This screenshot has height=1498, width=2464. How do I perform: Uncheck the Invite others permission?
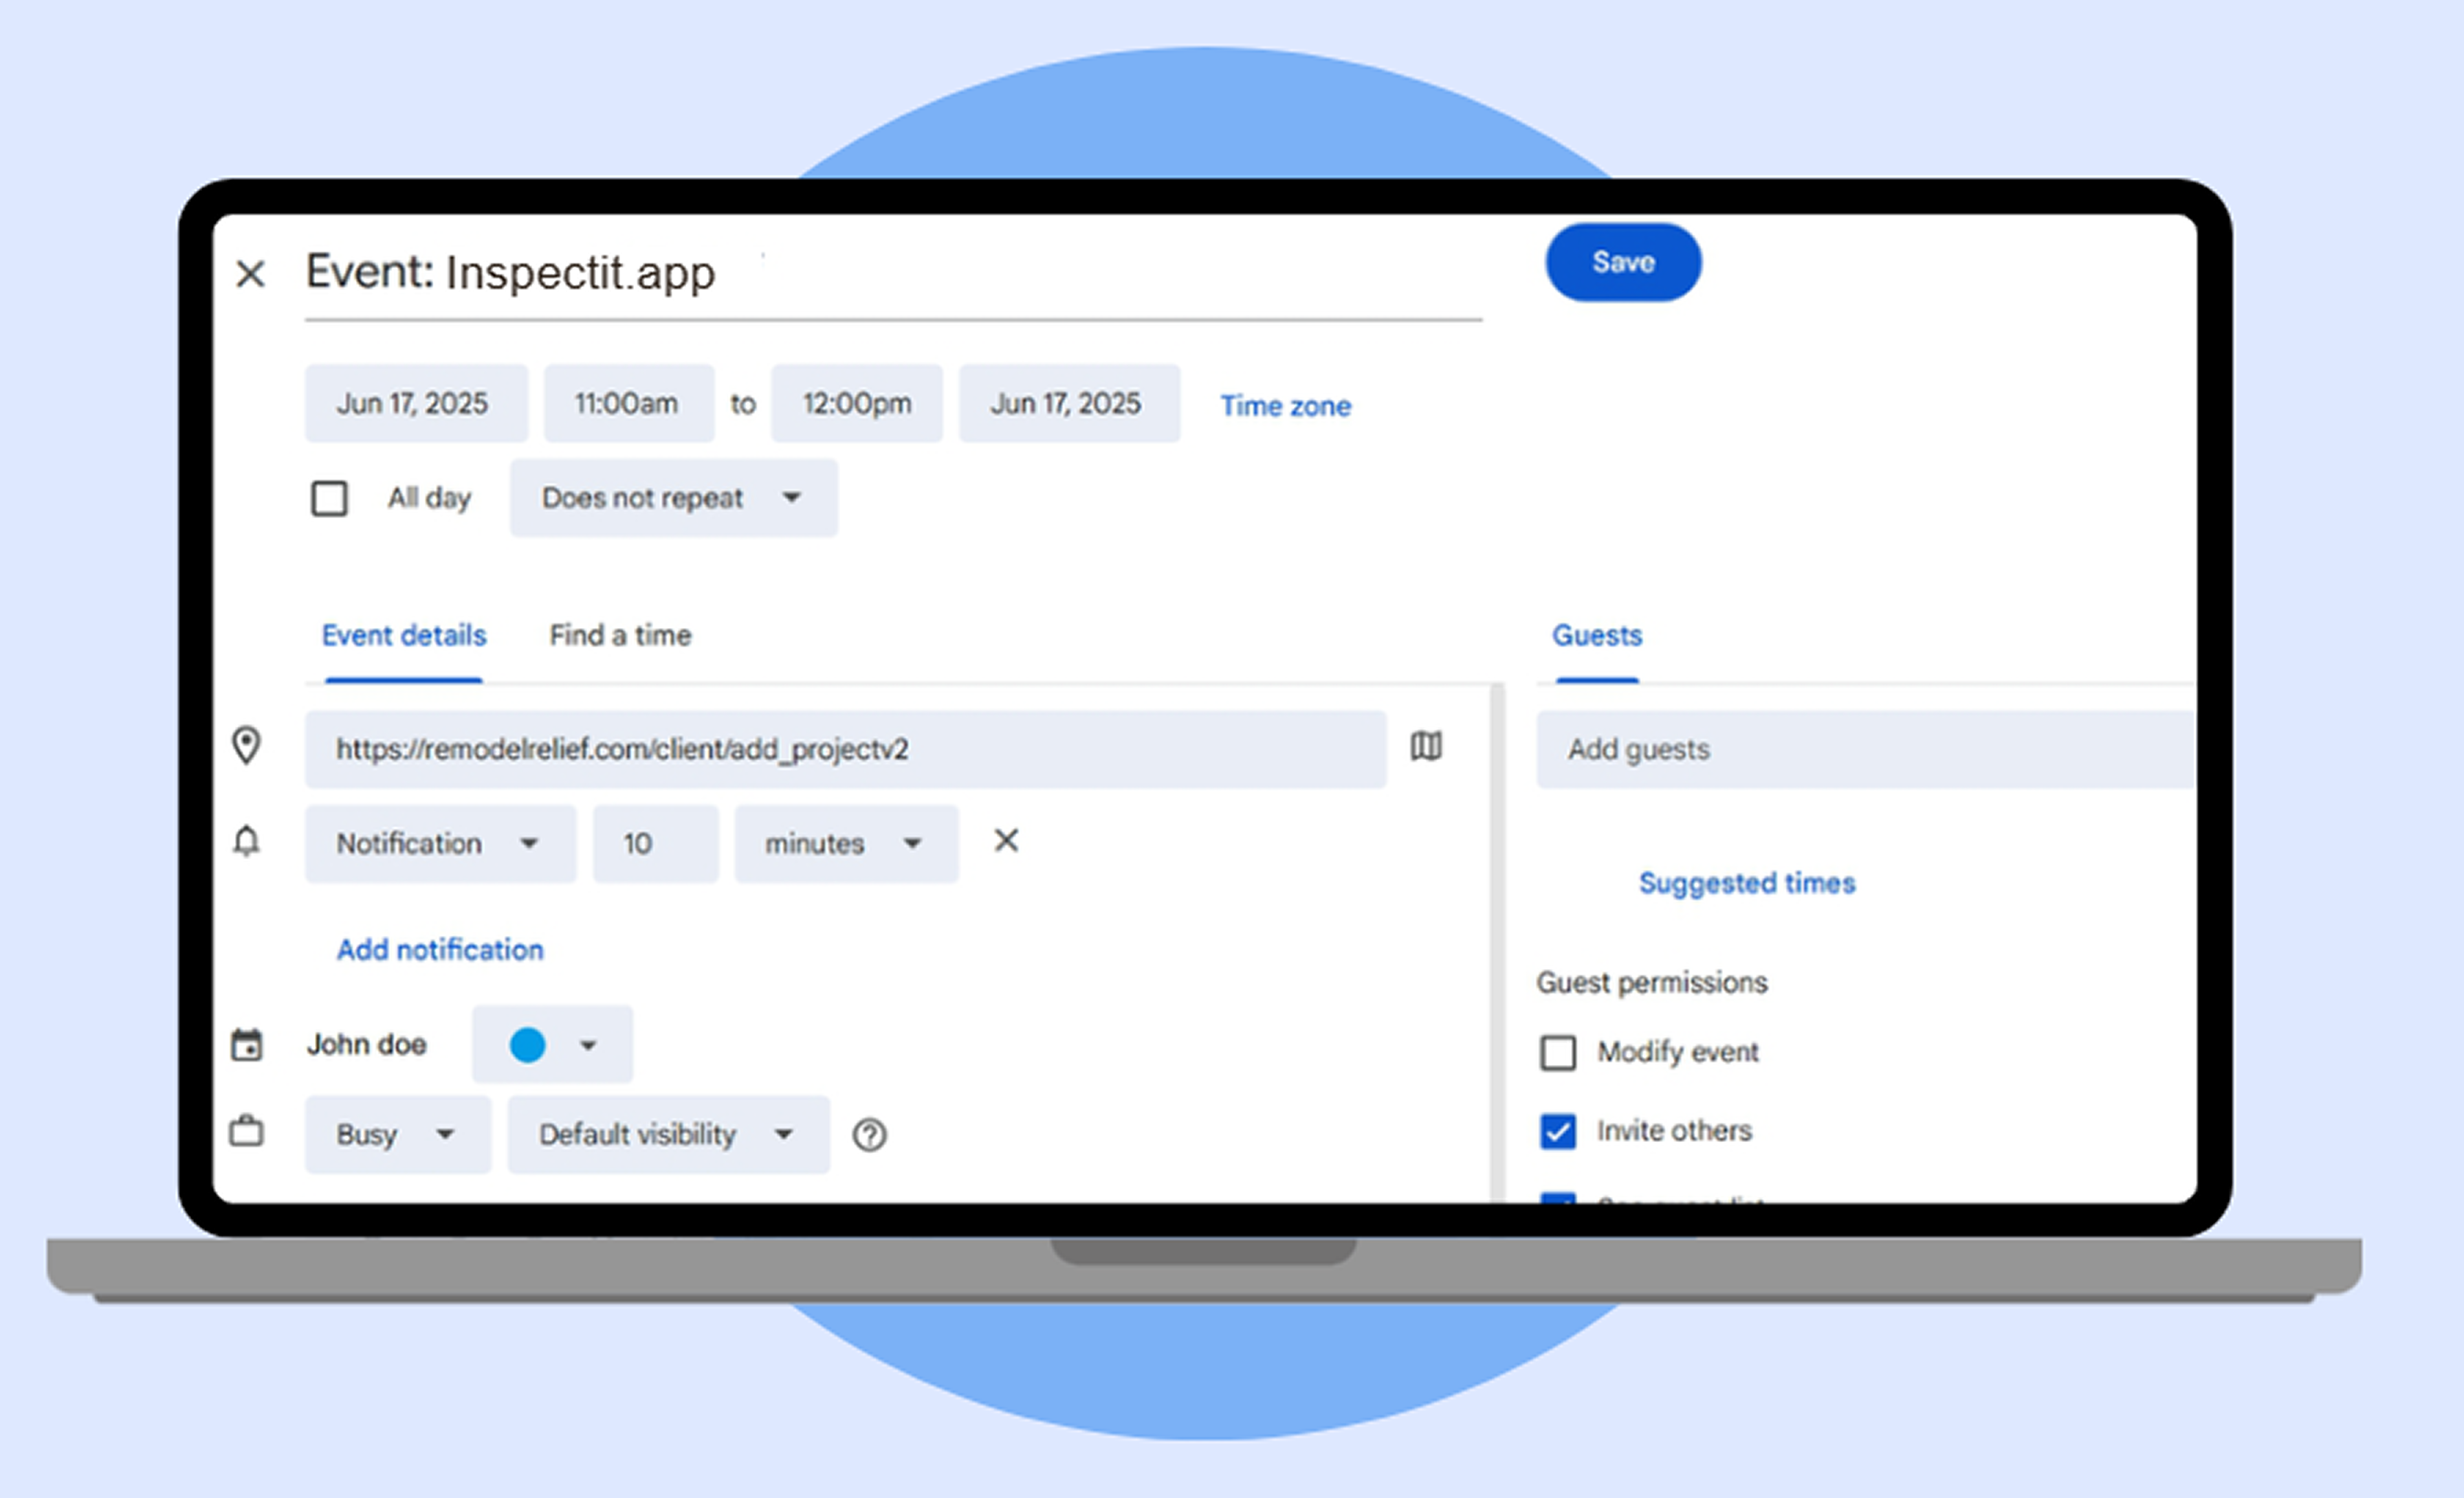click(x=1557, y=1131)
